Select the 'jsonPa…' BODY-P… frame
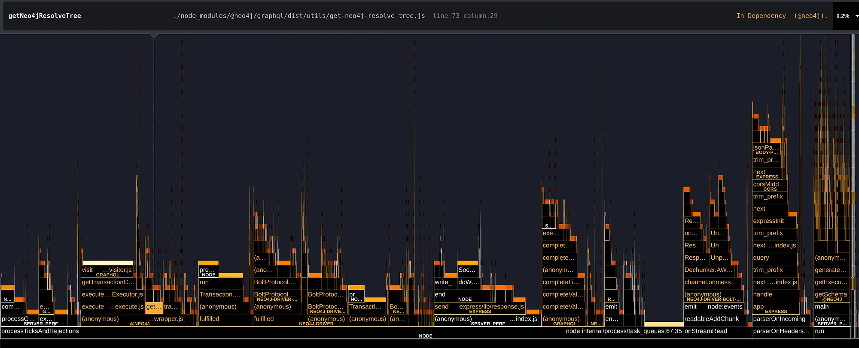Viewport: 859px width, 348px height. [767, 149]
